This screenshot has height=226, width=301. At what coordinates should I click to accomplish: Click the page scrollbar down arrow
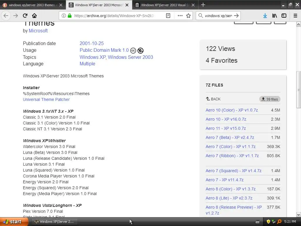tap(298, 215)
